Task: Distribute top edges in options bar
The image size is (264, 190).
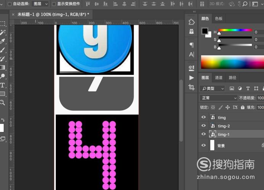Action: pyautogui.click(x=145, y=4)
